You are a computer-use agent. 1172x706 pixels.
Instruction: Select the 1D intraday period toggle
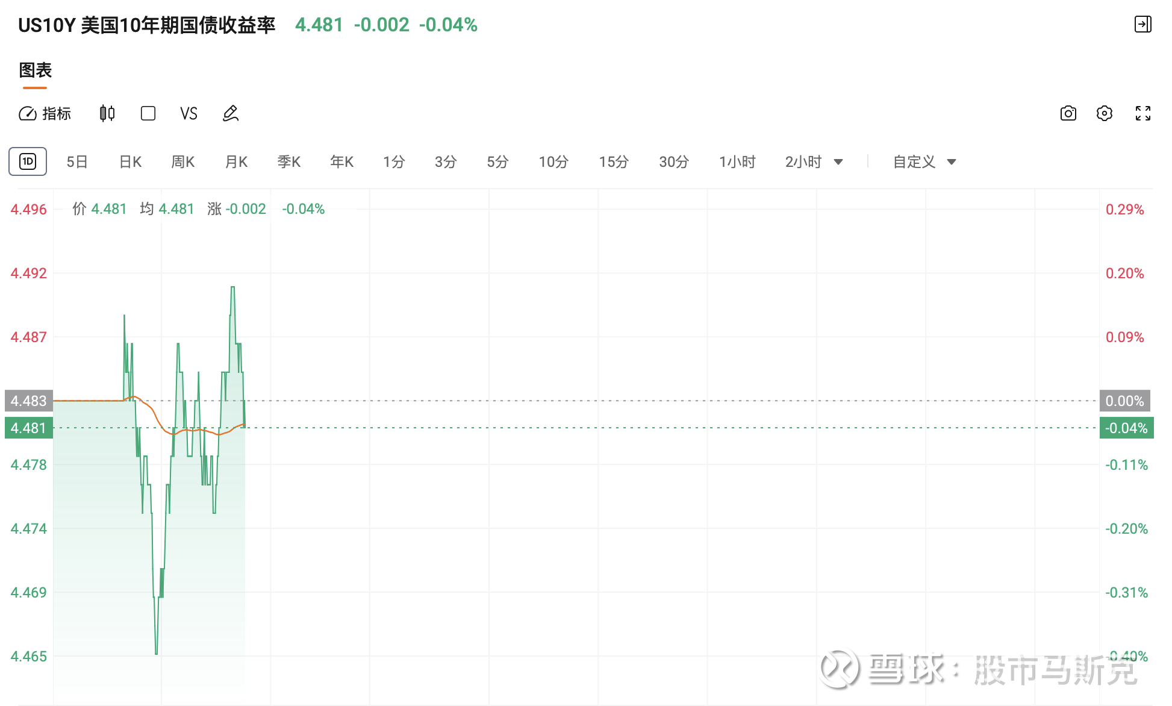tap(28, 161)
